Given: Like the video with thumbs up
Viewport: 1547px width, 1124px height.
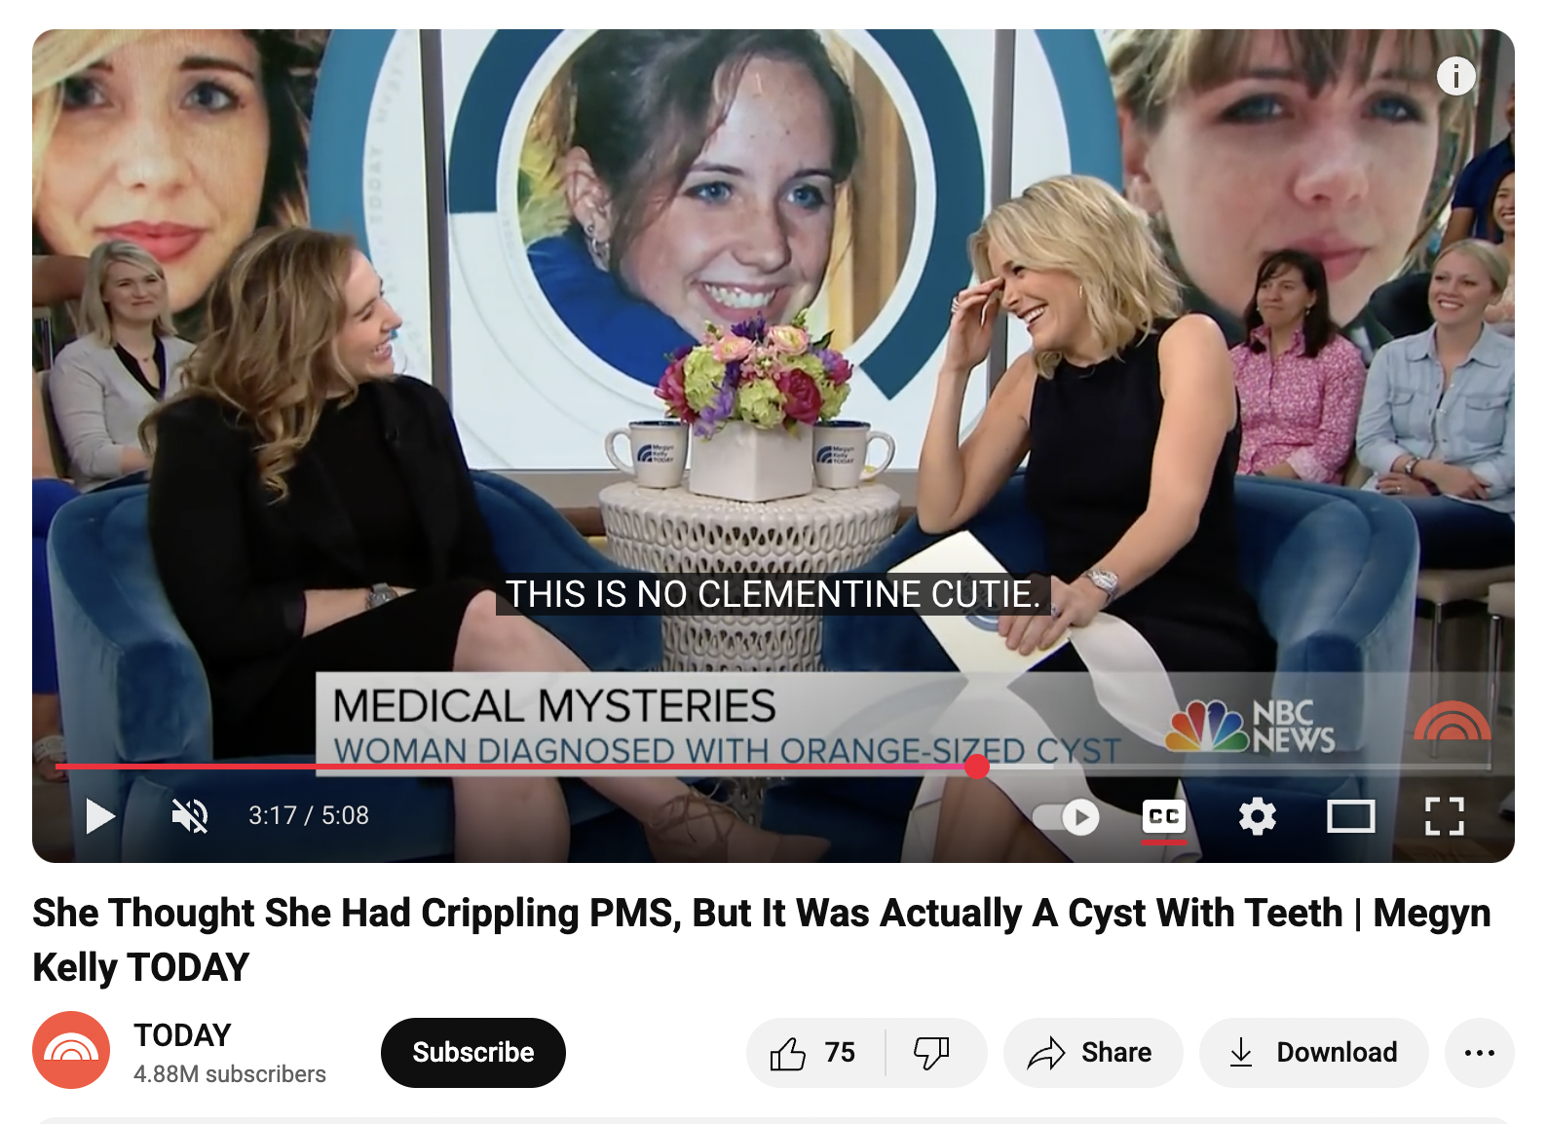Looking at the screenshot, I should tap(813, 1052).
